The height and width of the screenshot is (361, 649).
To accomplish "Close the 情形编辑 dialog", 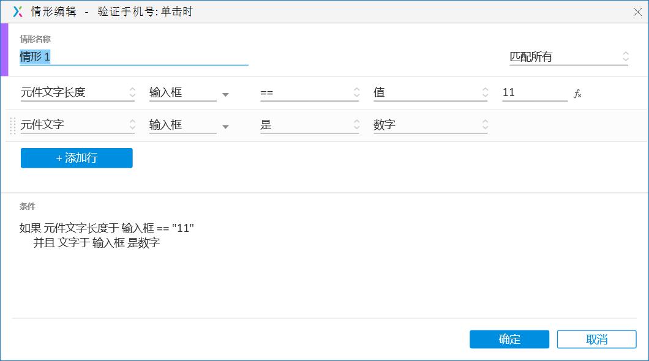I will (637, 12).
